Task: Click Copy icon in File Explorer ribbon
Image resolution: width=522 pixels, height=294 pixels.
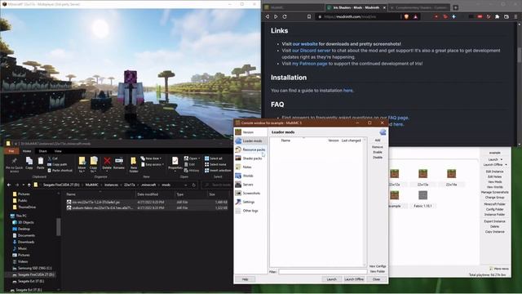Action: (x=29, y=163)
